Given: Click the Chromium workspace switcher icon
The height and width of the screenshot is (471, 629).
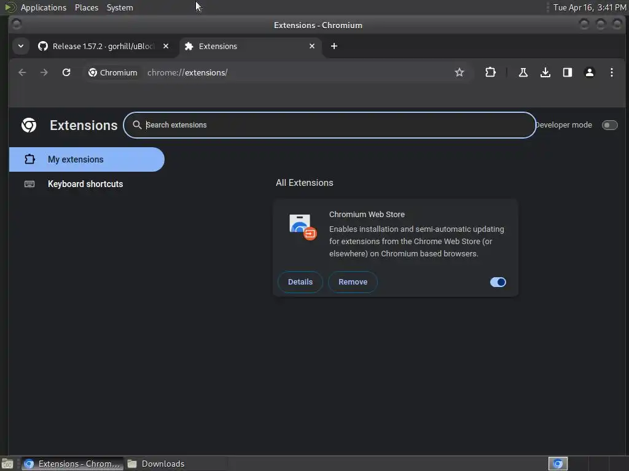Looking at the screenshot, I should tap(558, 464).
